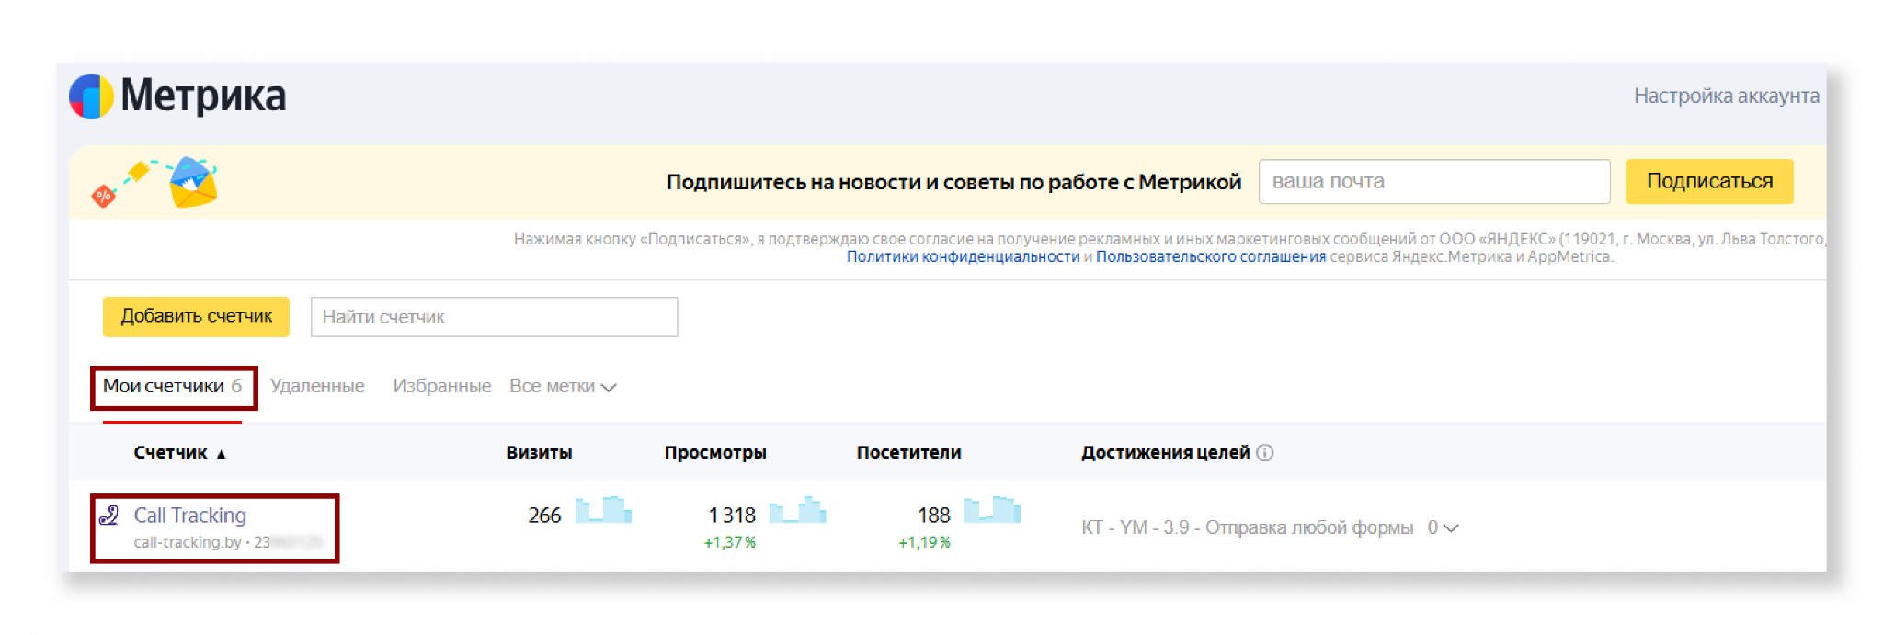Click info icon next to Достижения целей
This screenshot has height=635, width=1883.
click(1265, 452)
